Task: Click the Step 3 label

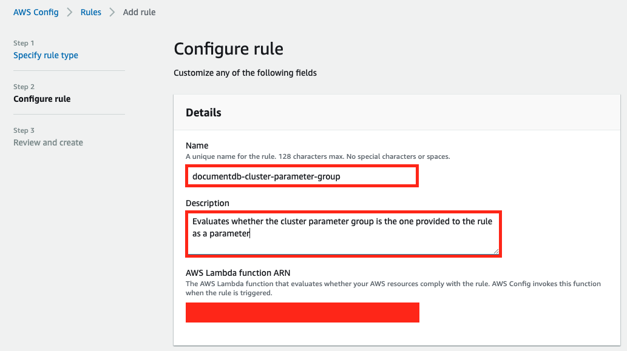Action: point(24,130)
